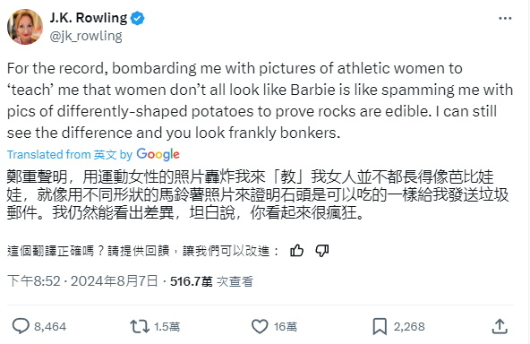Open J.K. Rowling profile picture
This screenshot has width=530, height=344.
25,27
